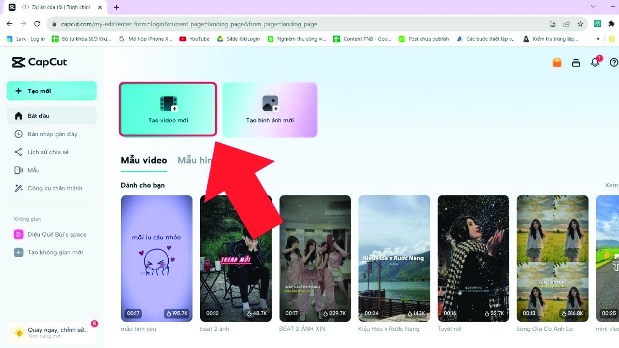Screen dimensions: 619x348
Task: Expand the hidden bookmarks chevron
Action: [x=598, y=39]
